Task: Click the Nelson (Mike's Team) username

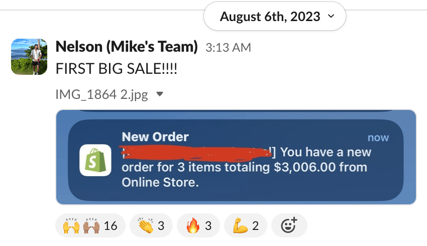Action: coord(127,47)
